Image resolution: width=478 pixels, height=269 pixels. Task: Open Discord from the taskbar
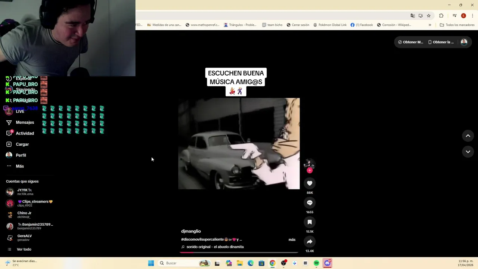(x=328, y=263)
